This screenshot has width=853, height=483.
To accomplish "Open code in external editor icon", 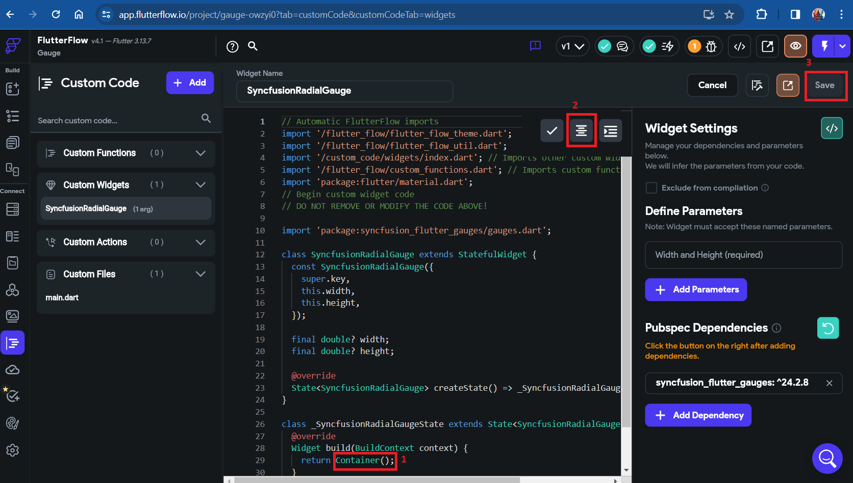I will [x=788, y=85].
